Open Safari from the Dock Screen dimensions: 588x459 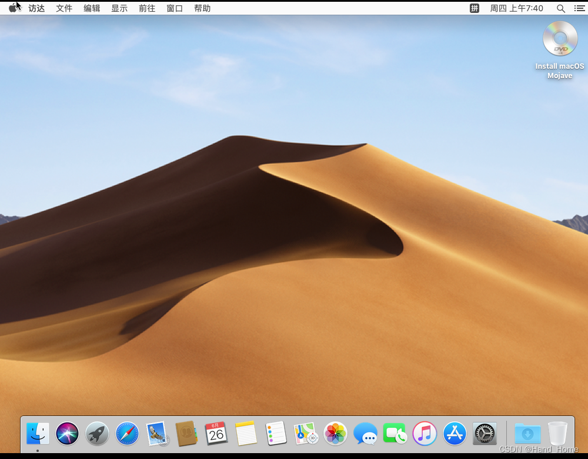tap(127, 434)
